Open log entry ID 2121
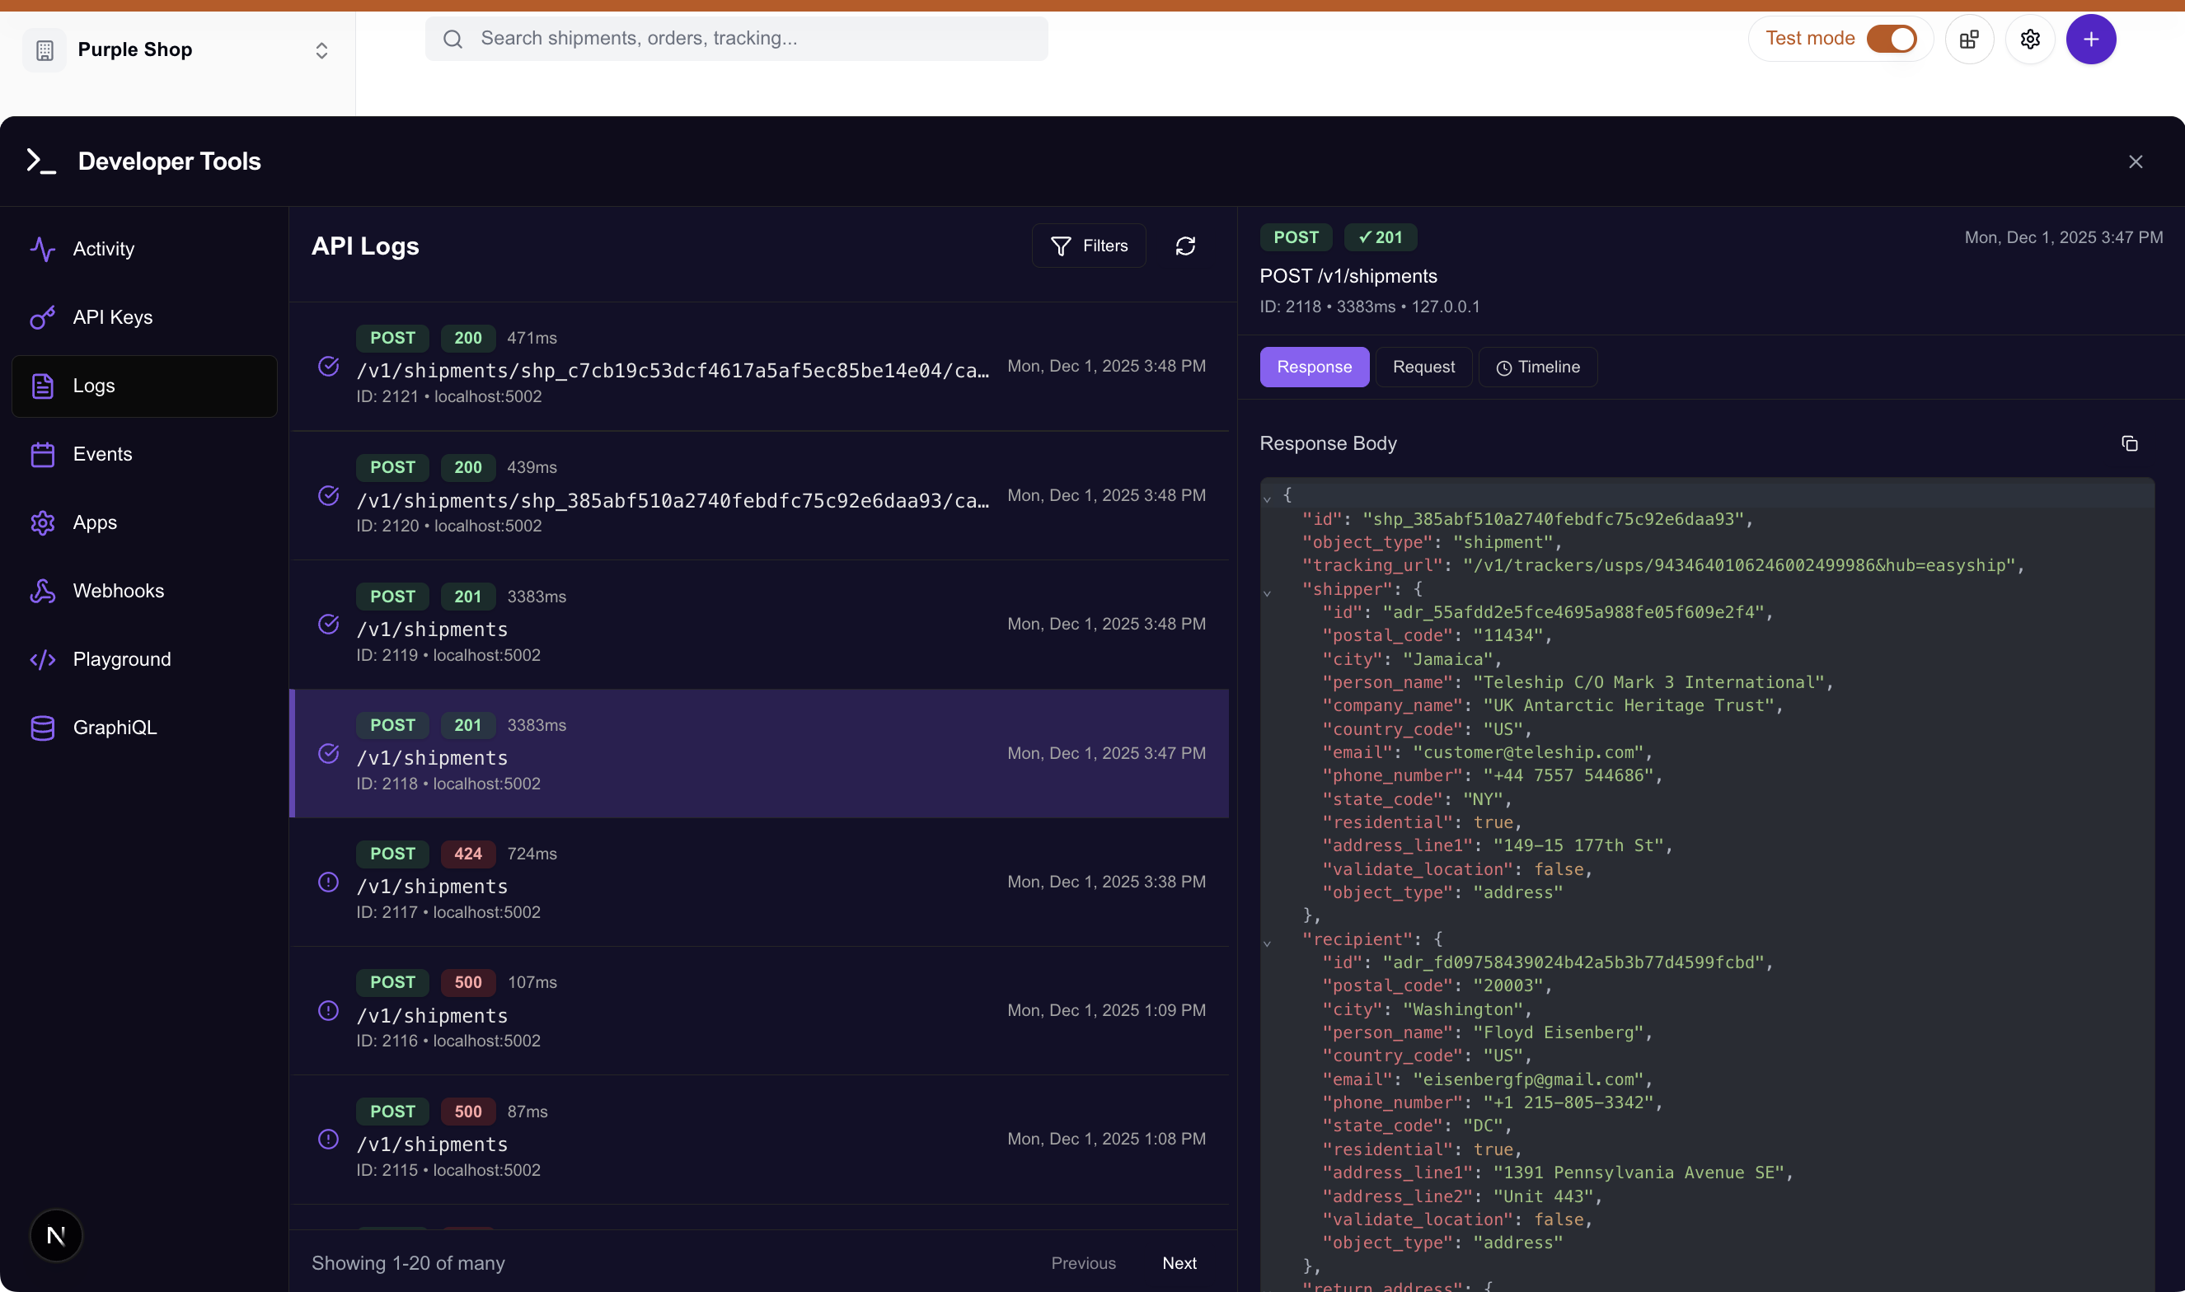This screenshot has width=2185, height=1292. pyautogui.click(x=758, y=367)
